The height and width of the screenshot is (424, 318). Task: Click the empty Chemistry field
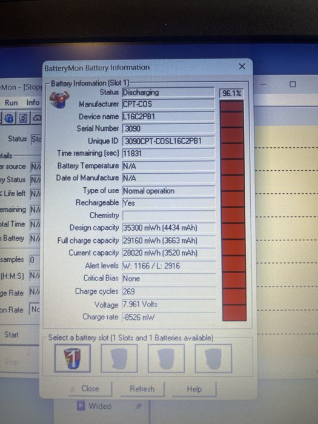[168, 216]
